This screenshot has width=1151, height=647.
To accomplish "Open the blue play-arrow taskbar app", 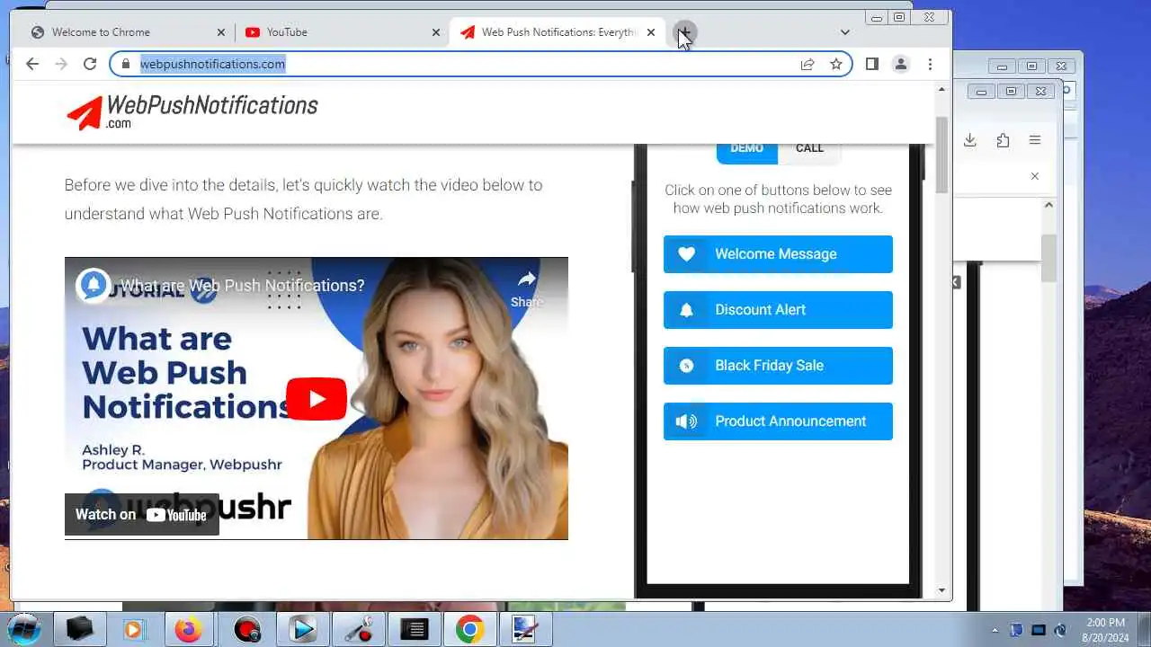I will [303, 630].
